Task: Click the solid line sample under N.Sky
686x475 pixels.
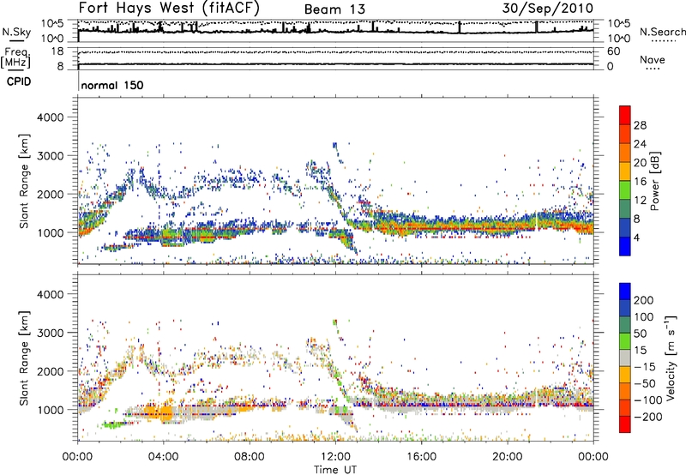Action: click(16, 41)
